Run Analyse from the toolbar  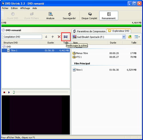50,16
